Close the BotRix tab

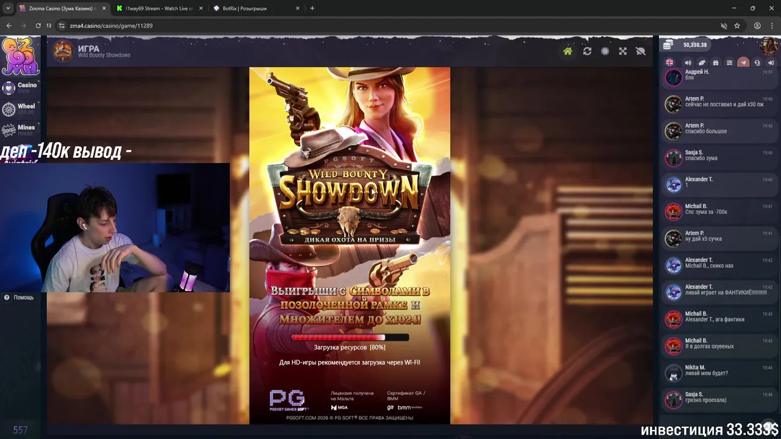pos(298,9)
